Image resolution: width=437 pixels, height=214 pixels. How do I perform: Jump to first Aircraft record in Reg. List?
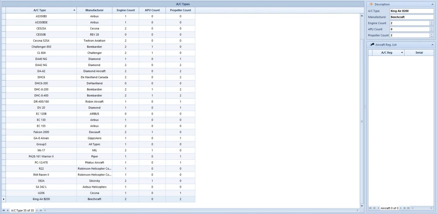pos(370,208)
